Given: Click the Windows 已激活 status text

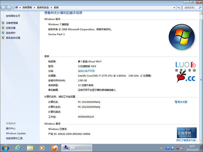Looking at the screenshot, I should click(57, 129).
